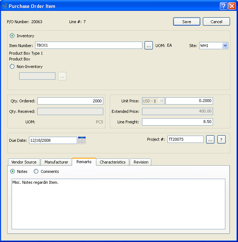Click the Due Date text field
238x242 pixels.
53,140
